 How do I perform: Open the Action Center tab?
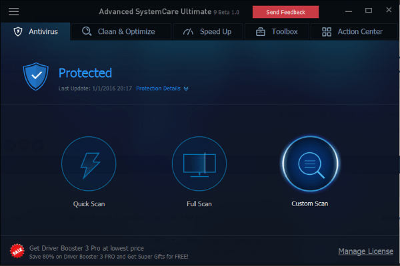tap(354, 31)
